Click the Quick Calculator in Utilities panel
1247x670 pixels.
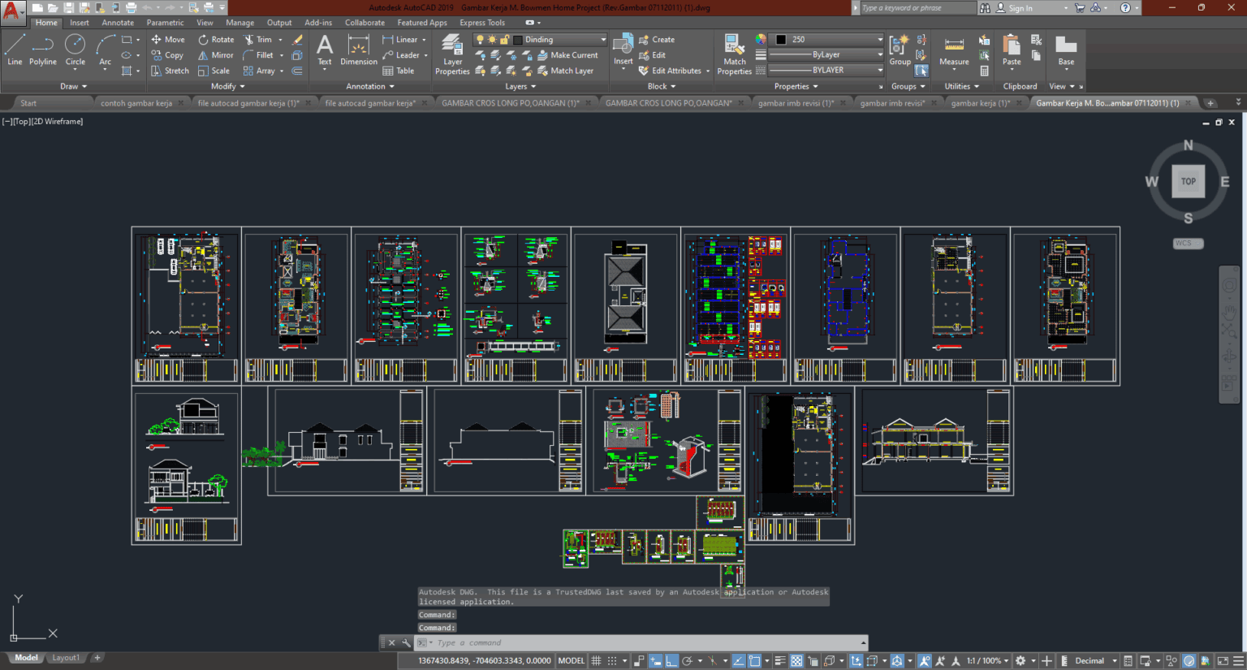click(x=986, y=70)
